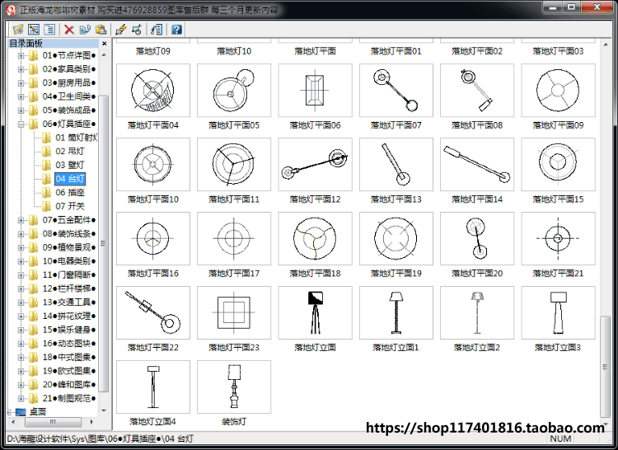Click the new folder toolbar icon
This screenshot has height=450, width=618.
click(18, 29)
